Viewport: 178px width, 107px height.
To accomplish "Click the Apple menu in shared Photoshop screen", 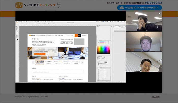I will pyautogui.click(x=17, y=22).
